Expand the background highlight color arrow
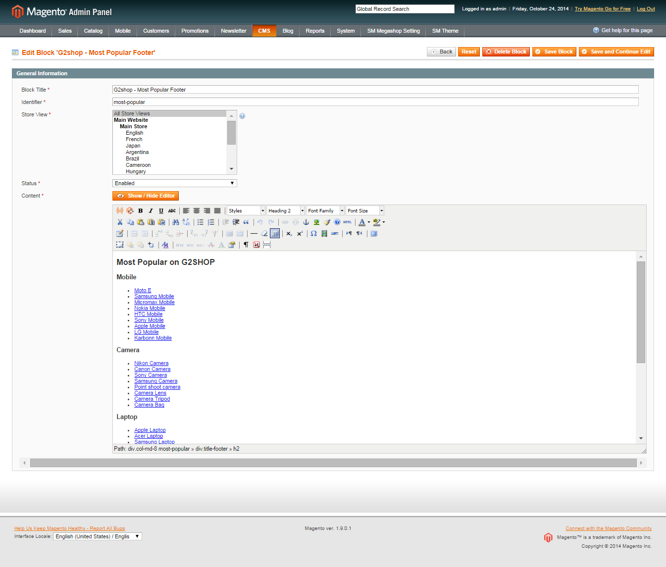 point(384,222)
